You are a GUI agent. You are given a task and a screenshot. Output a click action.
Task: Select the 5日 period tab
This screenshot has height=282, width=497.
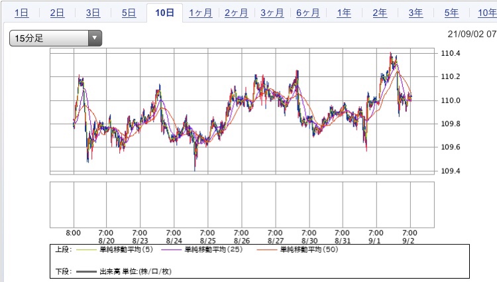129,13
